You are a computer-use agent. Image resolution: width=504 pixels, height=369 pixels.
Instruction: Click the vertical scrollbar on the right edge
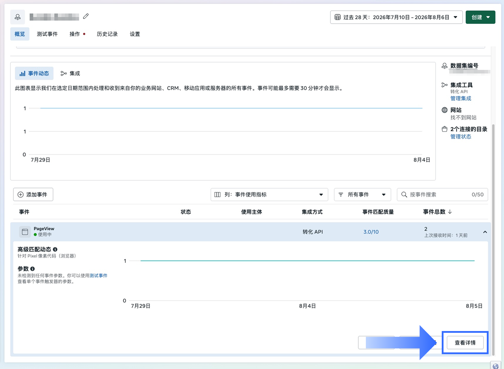(x=493, y=240)
